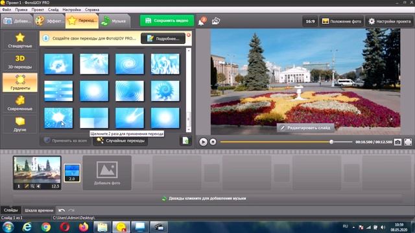Viewport: 415px width, 233px height.
Task: Open the Windows Start button
Action: click(x=8, y=227)
